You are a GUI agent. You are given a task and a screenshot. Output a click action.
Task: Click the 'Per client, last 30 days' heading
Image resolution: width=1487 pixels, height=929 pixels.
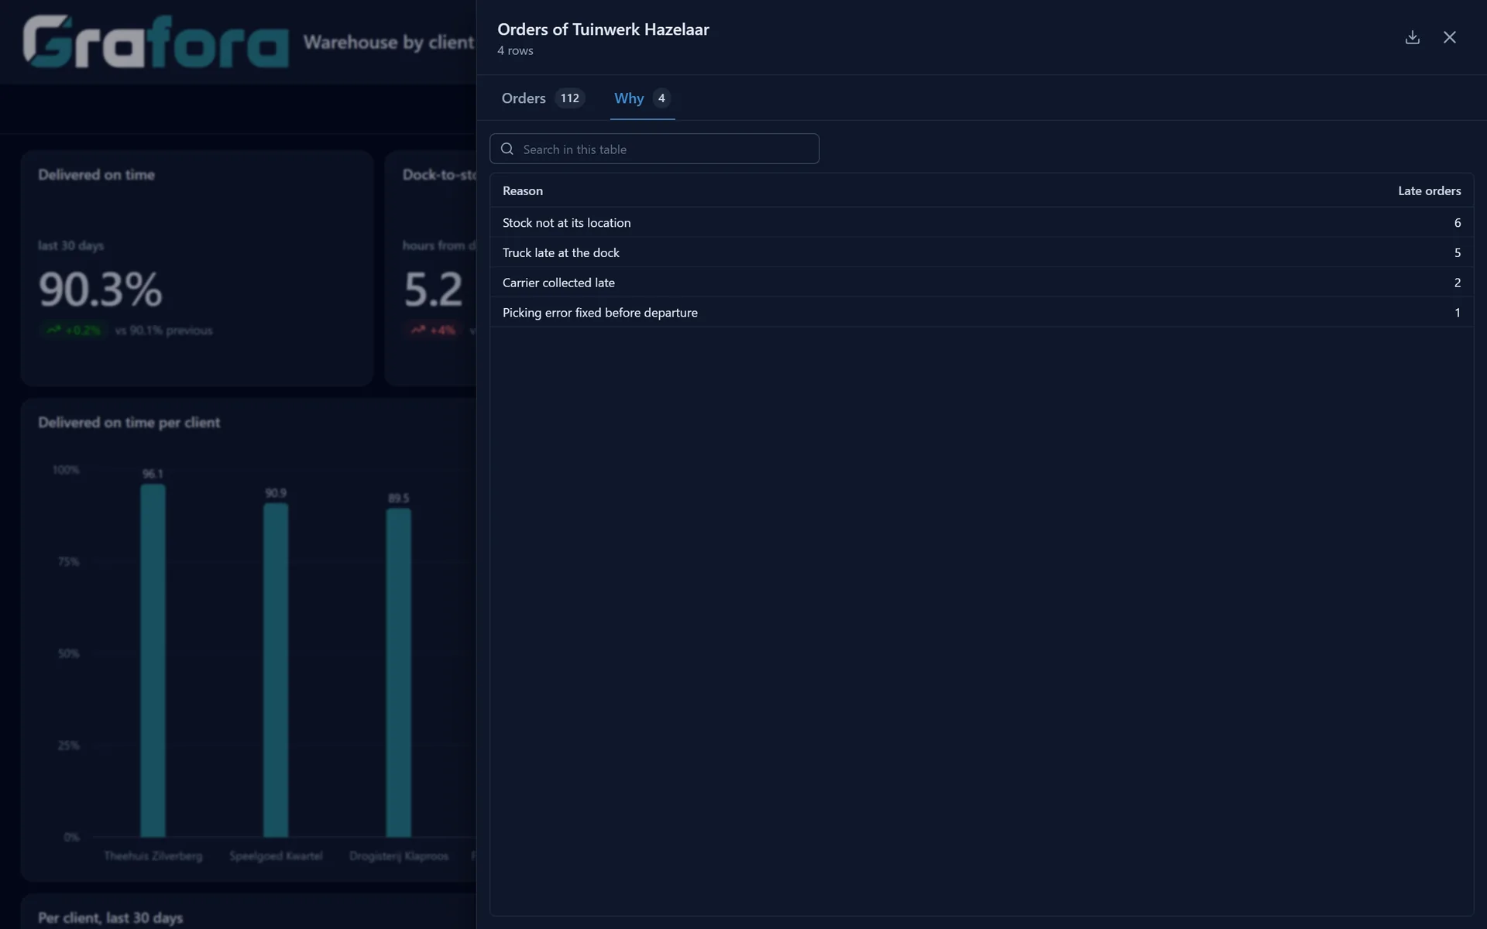pyautogui.click(x=111, y=917)
